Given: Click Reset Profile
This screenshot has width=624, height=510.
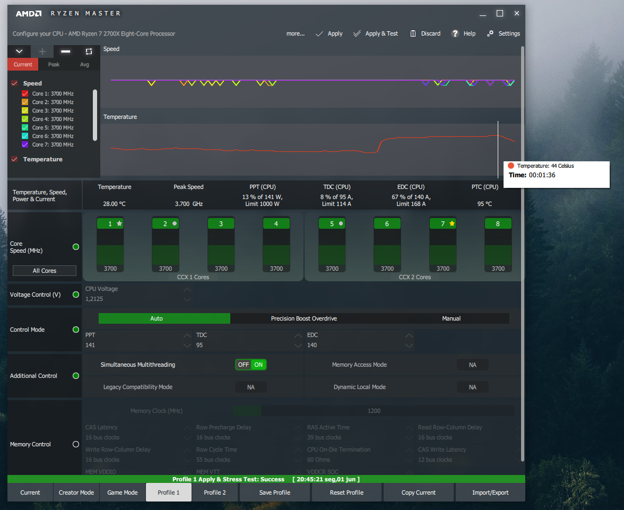Looking at the screenshot, I should (x=346, y=492).
